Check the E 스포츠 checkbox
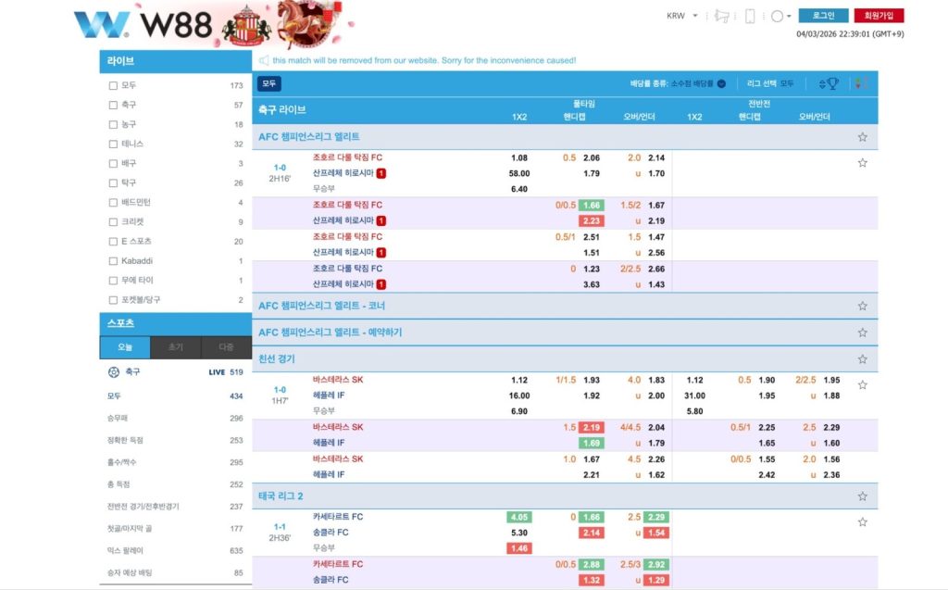Image resolution: width=948 pixels, height=590 pixels. tap(113, 242)
